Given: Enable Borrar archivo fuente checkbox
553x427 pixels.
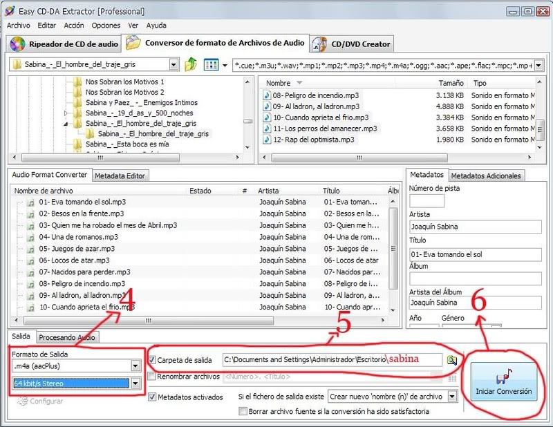Looking at the screenshot, I should [x=243, y=411].
